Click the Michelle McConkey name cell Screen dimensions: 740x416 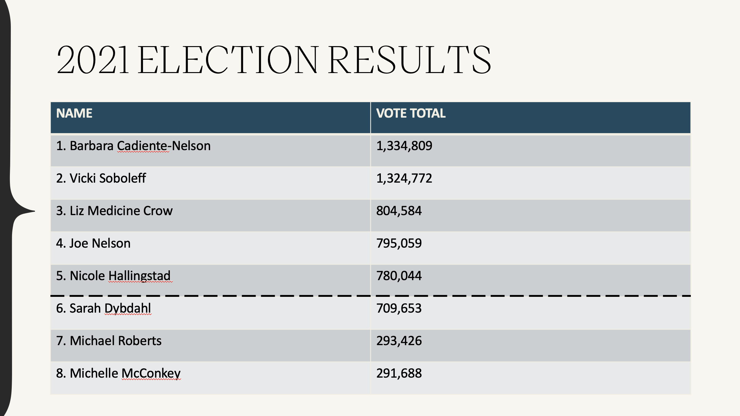(x=118, y=373)
